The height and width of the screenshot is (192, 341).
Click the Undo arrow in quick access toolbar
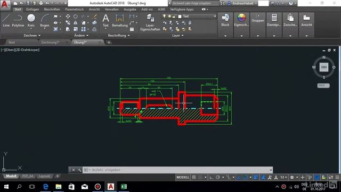click(x=47, y=3)
